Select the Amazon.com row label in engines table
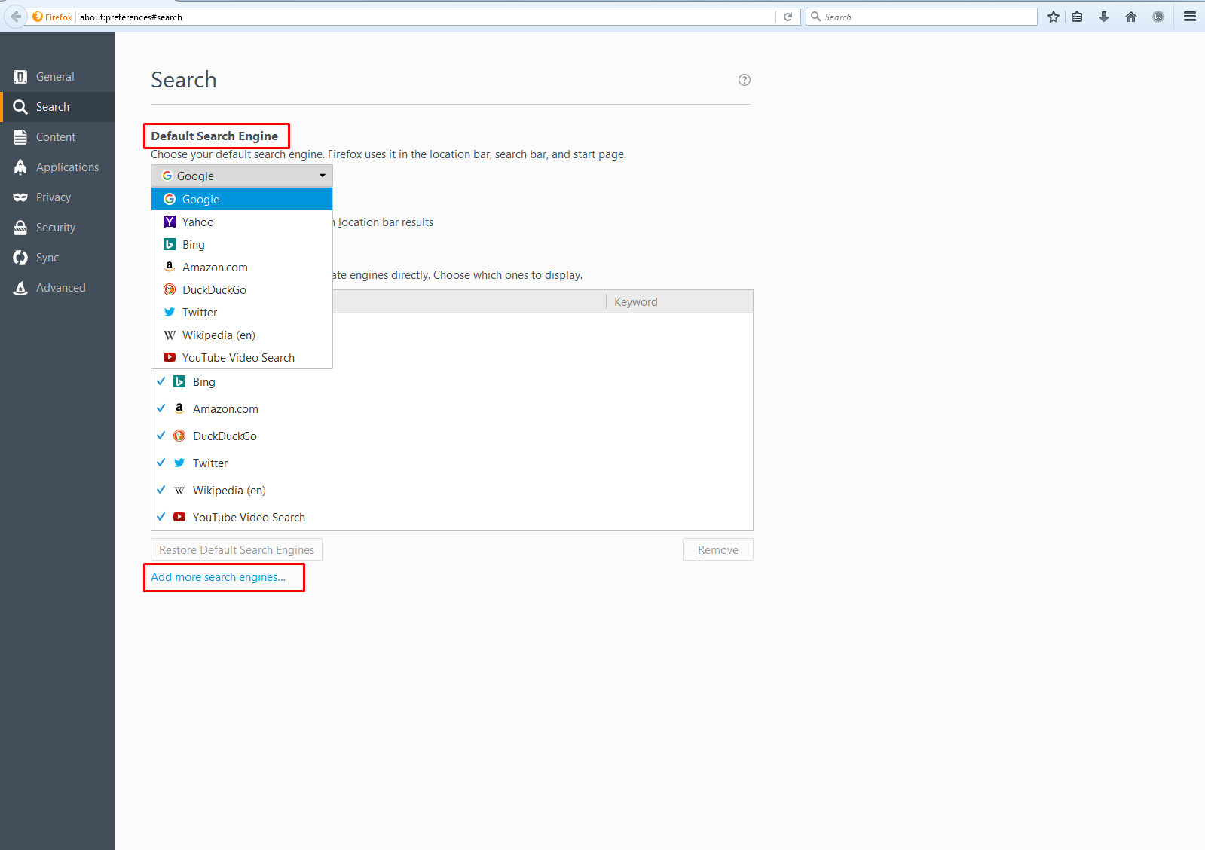This screenshot has width=1205, height=850. 225,409
